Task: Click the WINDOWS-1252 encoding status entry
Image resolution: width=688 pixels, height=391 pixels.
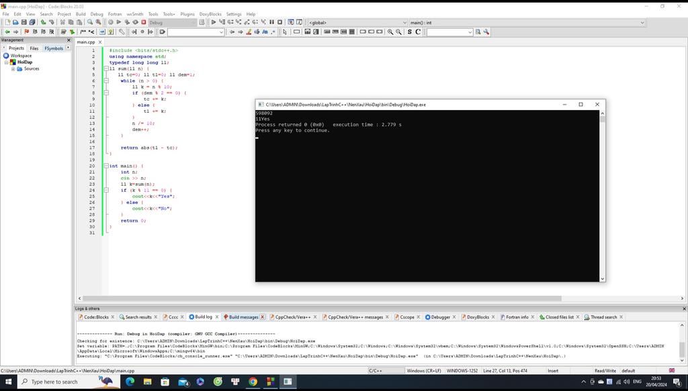Action: [462, 371]
